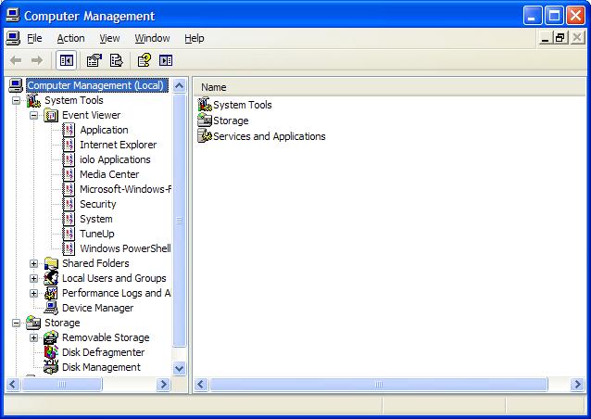Viewport: 591px width, 419px height.
Task: Open the Action menu
Action: coord(70,38)
